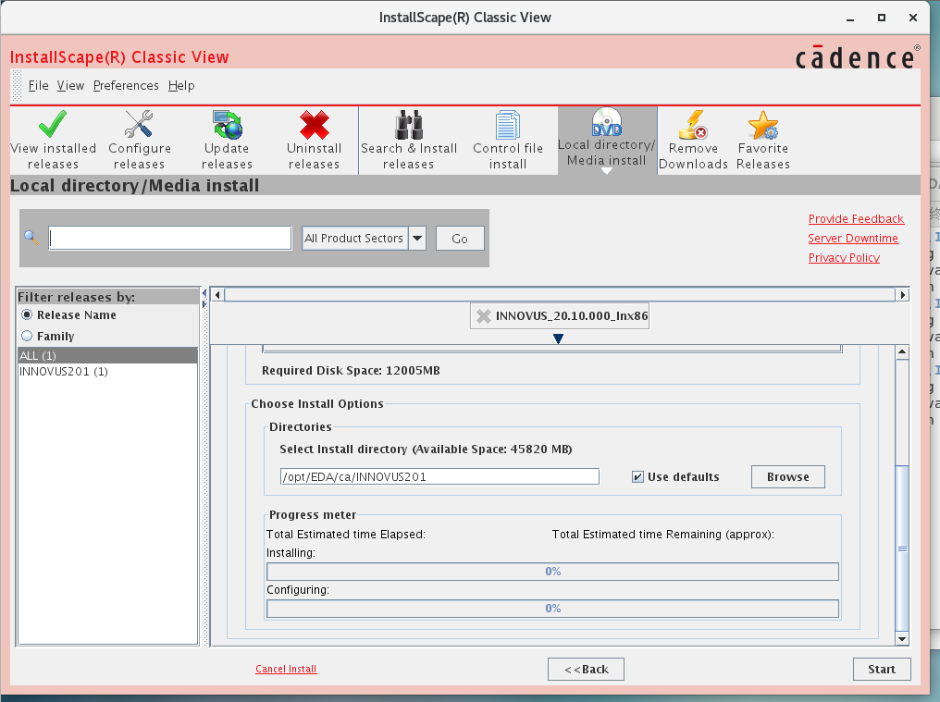Open the Preferences menu
Screen dimensions: 940x702
(126, 86)
